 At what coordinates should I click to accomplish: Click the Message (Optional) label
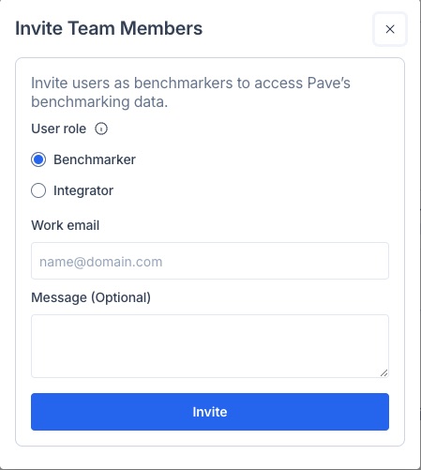point(91,297)
